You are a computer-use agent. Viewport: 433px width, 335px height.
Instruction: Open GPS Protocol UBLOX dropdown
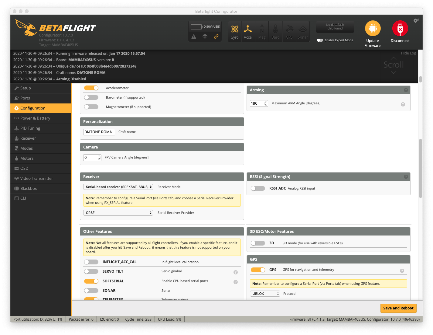pos(265,294)
